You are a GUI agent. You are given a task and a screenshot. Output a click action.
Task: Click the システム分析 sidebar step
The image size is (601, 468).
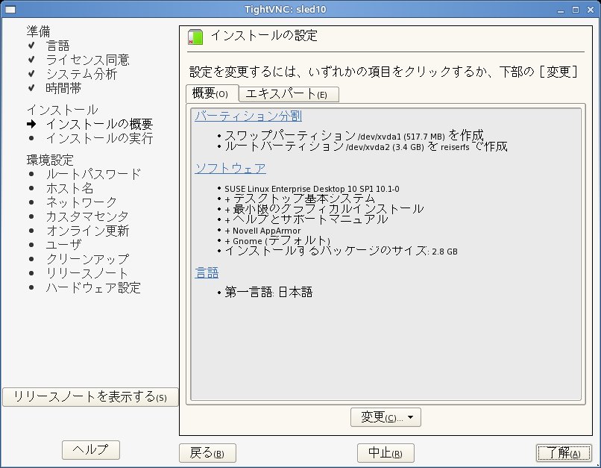click(x=81, y=74)
